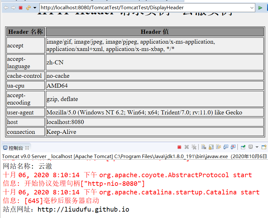Click the Catalina start log line
The height and width of the screenshot is (218, 268).
(x=131, y=192)
